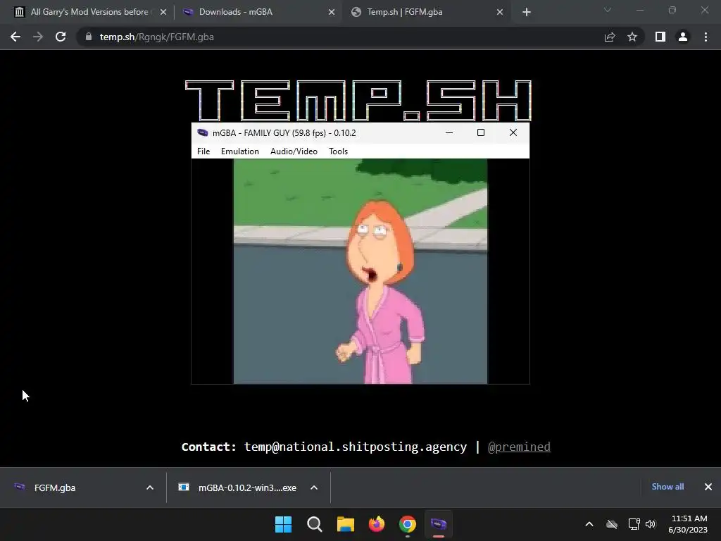Expand options for FGFM.gba download
The image size is (721, 541).
[x=150, y=487]
